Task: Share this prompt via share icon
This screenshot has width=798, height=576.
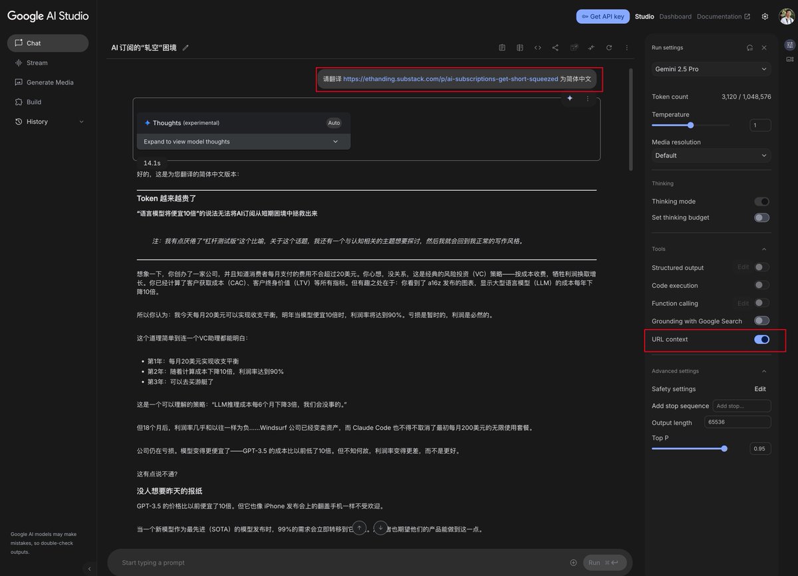Action: [555, 48]
